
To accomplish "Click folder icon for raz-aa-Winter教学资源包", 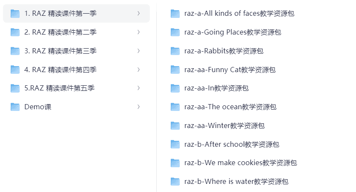I will [x=175, y=125].
